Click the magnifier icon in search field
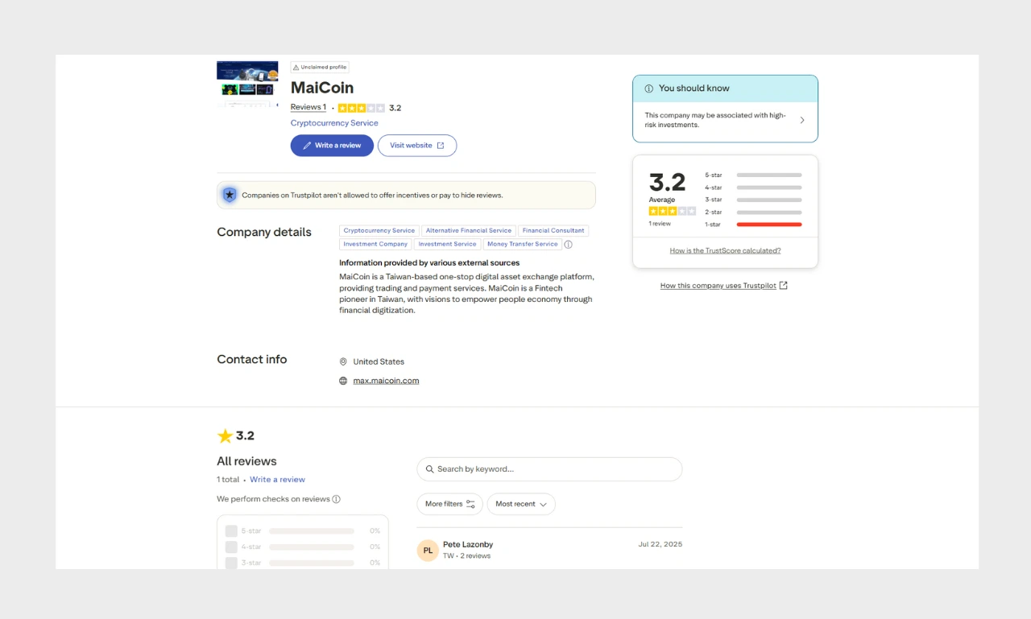The image size is (1031, 619). [430, 469]
